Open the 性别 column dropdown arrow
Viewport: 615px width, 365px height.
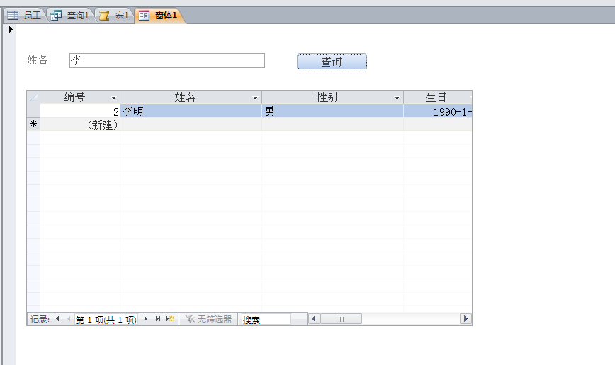[x=397, y=98]
